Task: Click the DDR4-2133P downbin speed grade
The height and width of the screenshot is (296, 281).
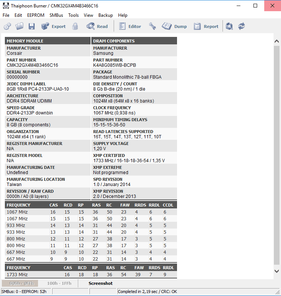Action: click(30, 113)
